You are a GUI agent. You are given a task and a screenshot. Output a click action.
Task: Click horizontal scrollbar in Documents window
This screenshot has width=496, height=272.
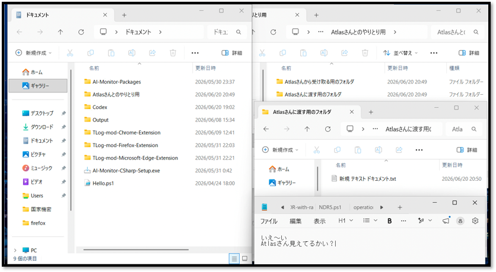pos(136,249)
